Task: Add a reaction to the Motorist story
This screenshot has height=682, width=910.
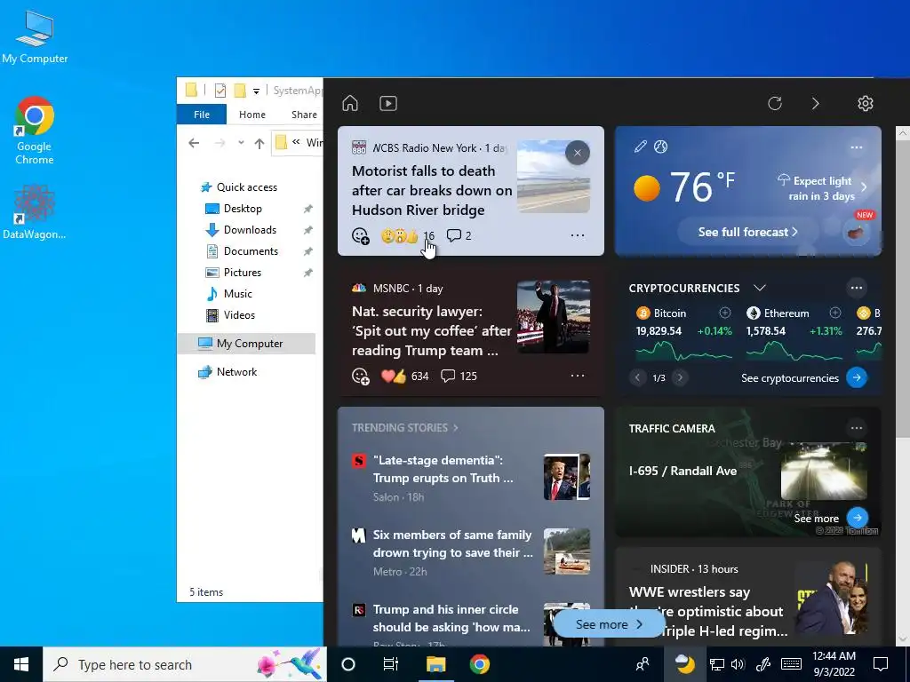Action: click(x=361, y=236)
